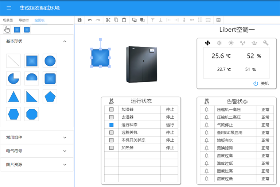The height and width of the screenshot is (187, 280).
Task: Switch to the 绘图板 tab
Action: pyautogui.click(x=39, y=20)
